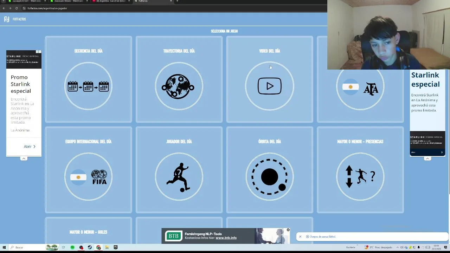The height and width of the screenshot is (253, 450).
Task: Open the weather widget showing 3°C
Action: pos(379,247)
